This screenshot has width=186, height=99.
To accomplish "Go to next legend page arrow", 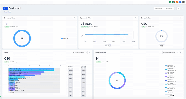I will [173, 96].
